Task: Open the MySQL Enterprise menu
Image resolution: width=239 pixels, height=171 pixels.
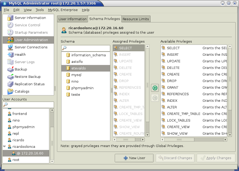Action: [x=63, y=10]
